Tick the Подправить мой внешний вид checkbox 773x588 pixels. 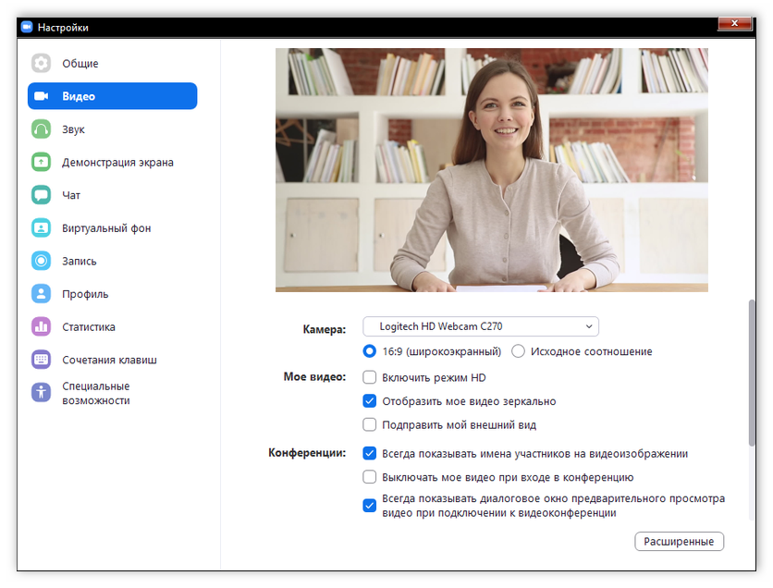pos(370,425)
